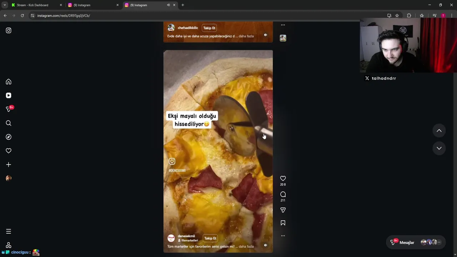Expand the caption via 'daha fazla' on the denesekmii reel
The width and height of the screenshot is (457, 257).
click(246, 247)
